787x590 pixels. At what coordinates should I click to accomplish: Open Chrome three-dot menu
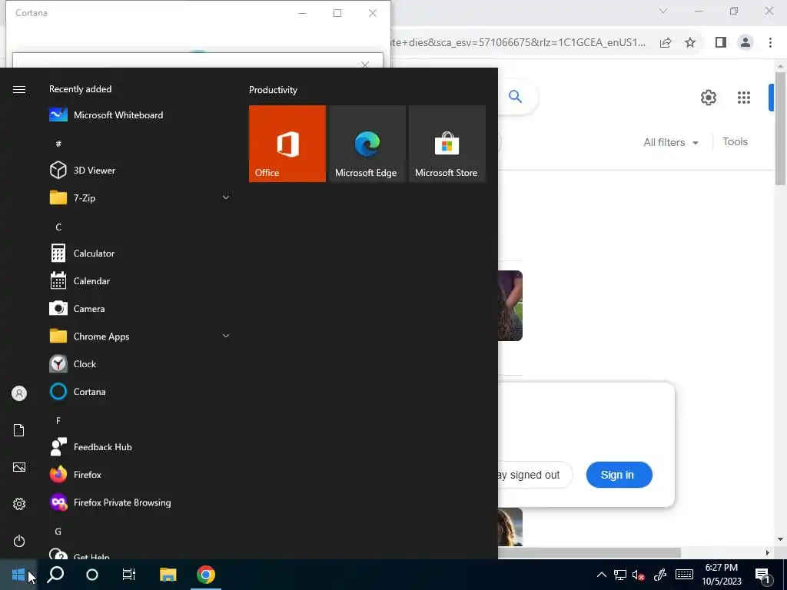coord(770,43)
